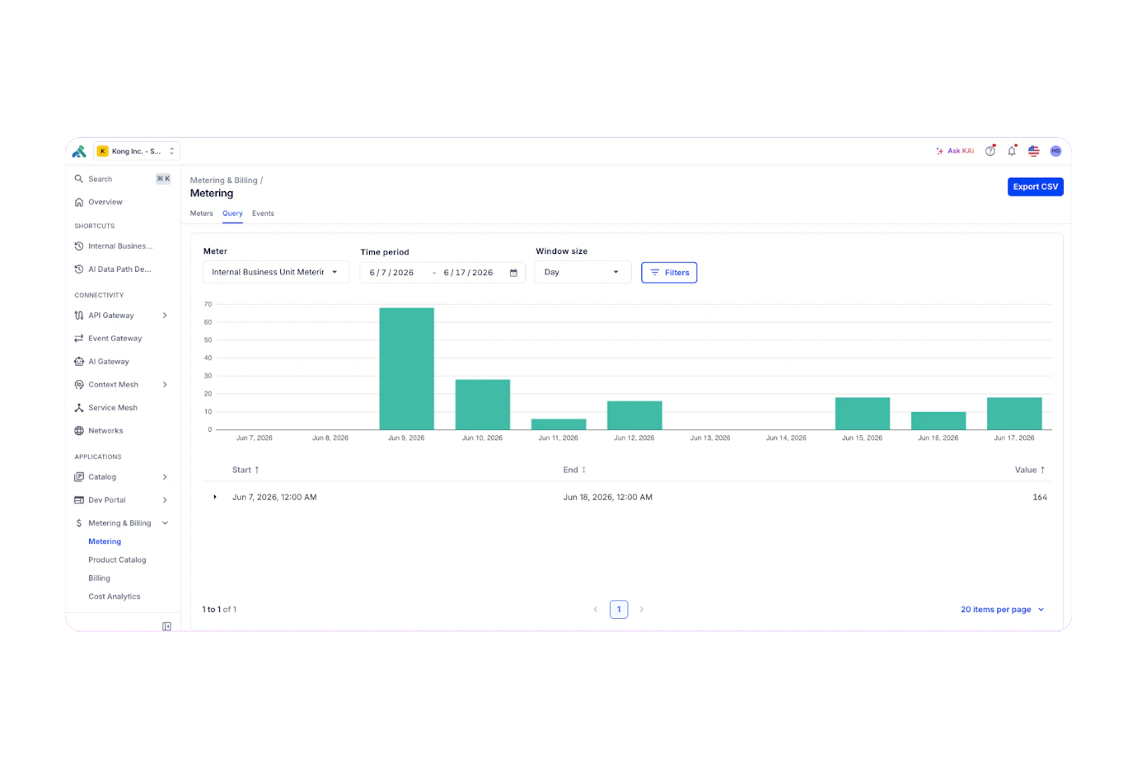
Task: Click the API Gateway icon
Action: 79,316
